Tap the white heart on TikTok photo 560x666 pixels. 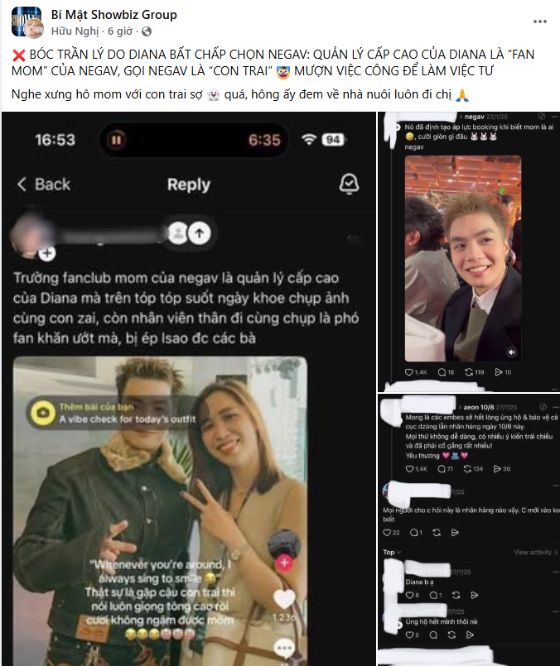click(x=284, y=599)
